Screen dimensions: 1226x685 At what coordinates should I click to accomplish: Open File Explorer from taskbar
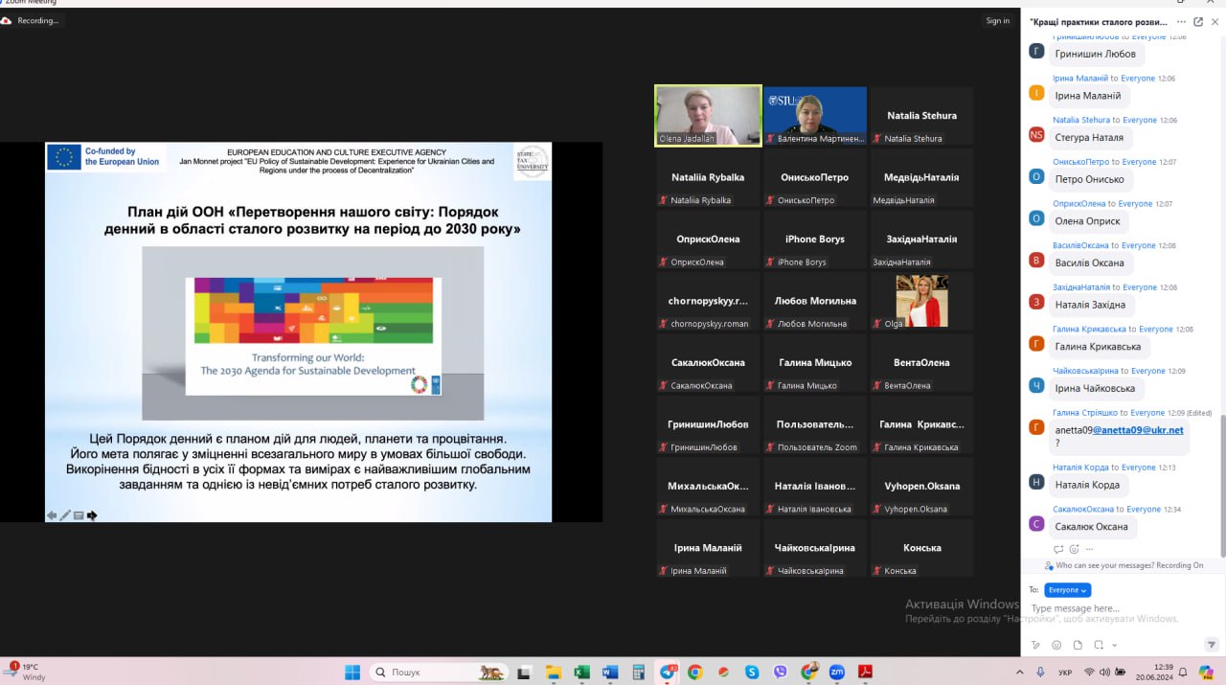[x=553, y=672]
